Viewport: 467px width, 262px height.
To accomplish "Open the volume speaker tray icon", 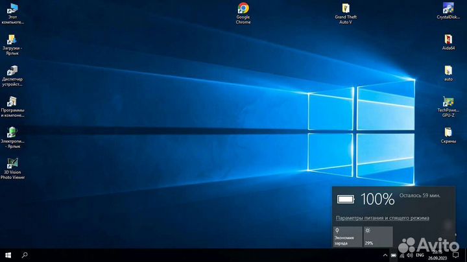I will [x=410, y=255].
